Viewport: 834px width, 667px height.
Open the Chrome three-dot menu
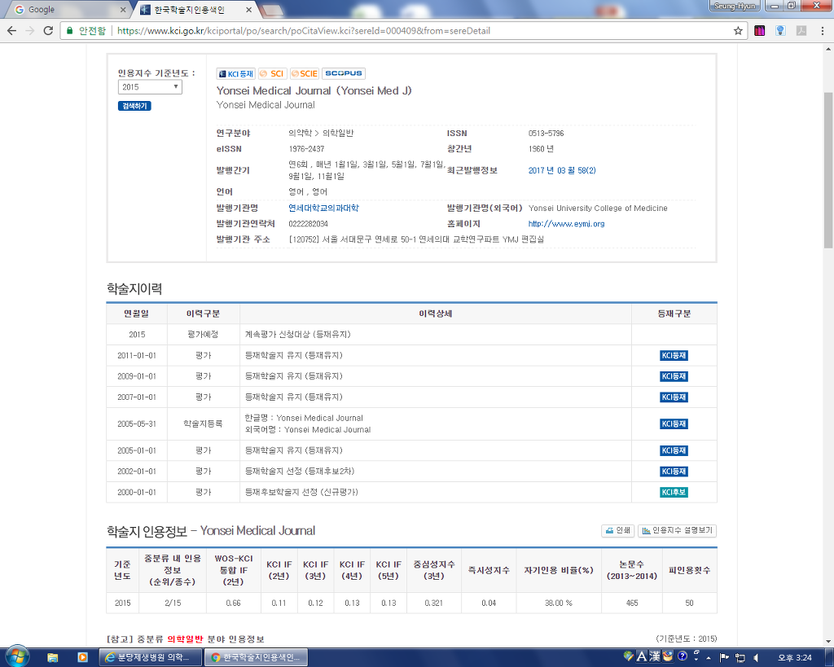click(x=822, y=31)
